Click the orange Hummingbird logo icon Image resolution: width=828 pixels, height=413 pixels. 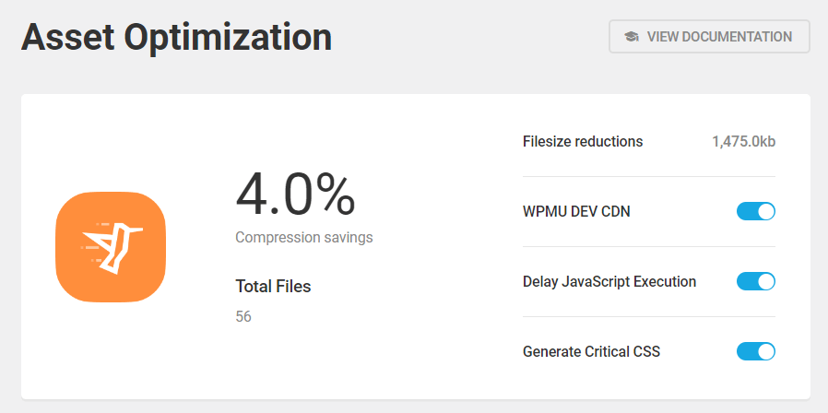[111, 246]
